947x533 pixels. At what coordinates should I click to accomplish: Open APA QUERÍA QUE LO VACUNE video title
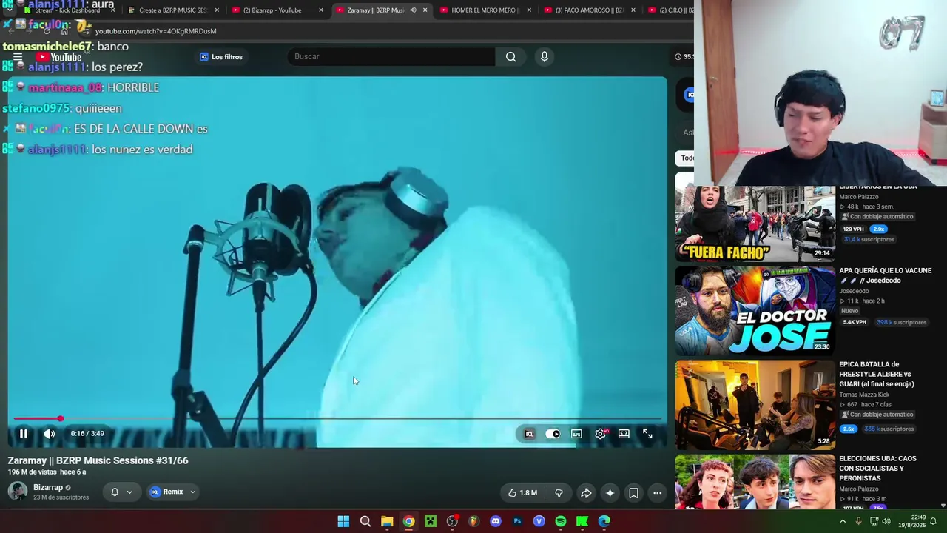click(885, 275)
